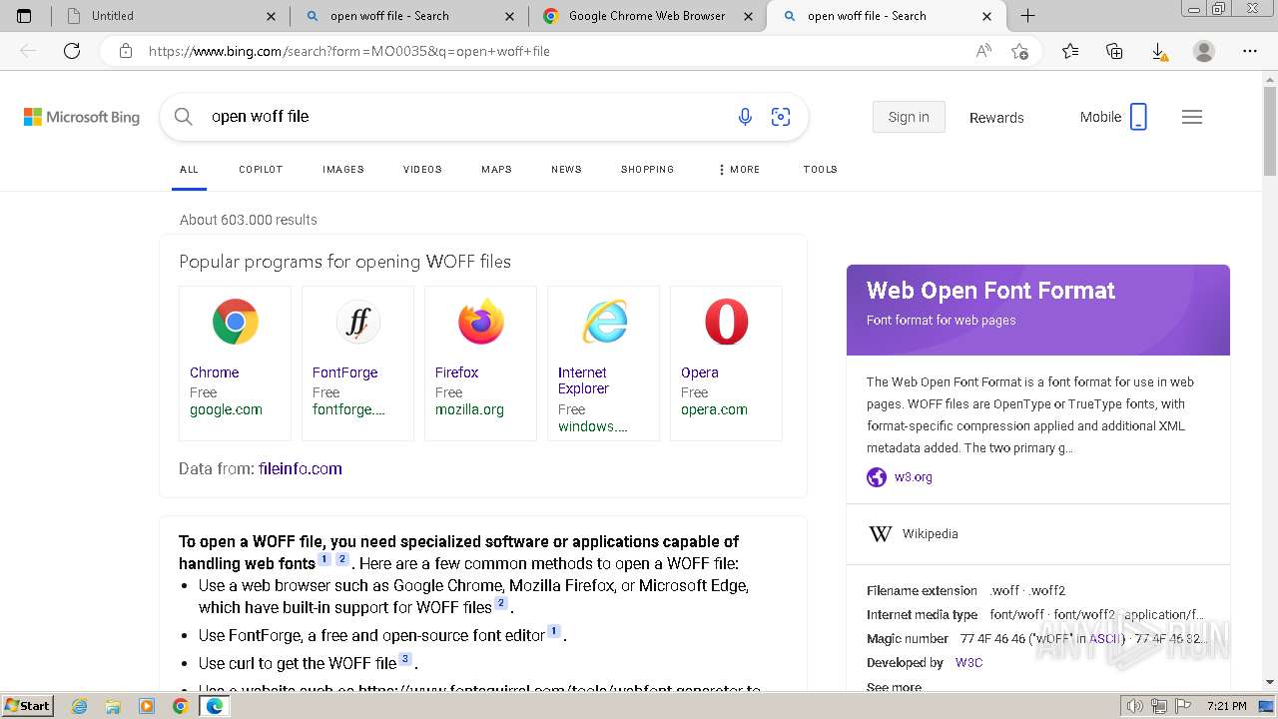This screenshot has height=719, width=1278.
Task: Open Opera's opera.com link
Action: [714, 409]
